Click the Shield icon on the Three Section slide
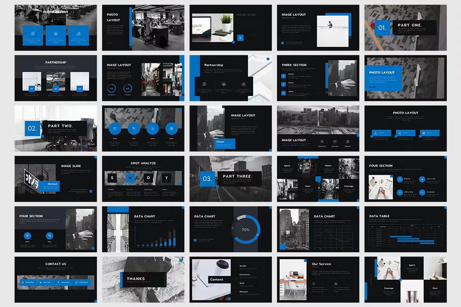Image resolution: width=461 pixels, height=307 pixels. coord(283,93)
